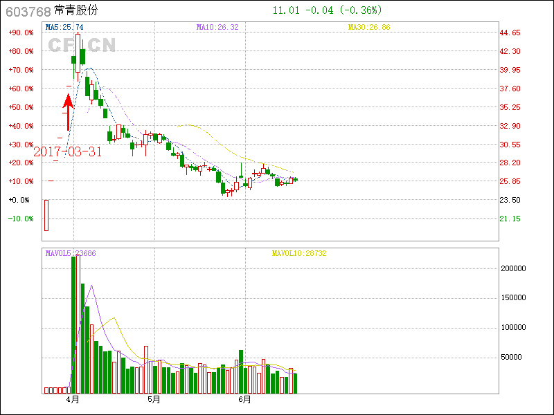
Task: Click the first red candlestick near 0.0%
Action: click(46, 215)
